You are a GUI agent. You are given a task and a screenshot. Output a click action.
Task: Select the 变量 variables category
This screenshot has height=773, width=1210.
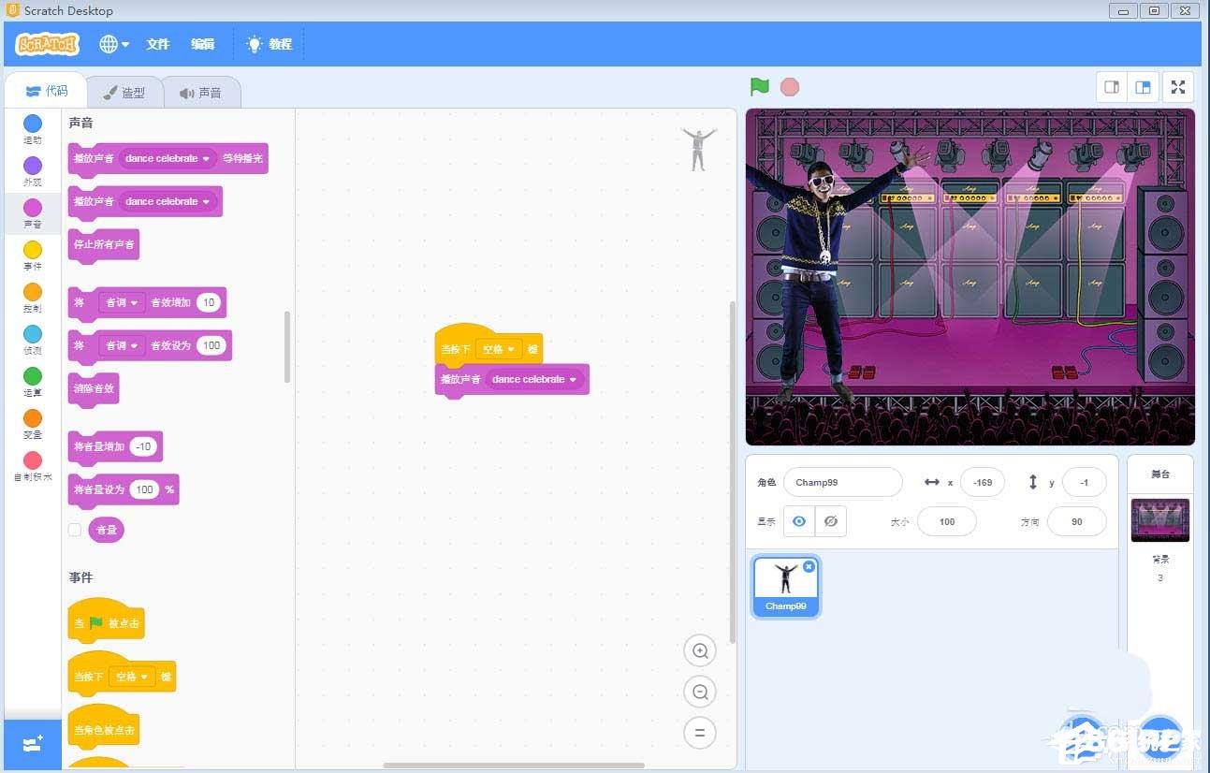click(x=33, y=424)
